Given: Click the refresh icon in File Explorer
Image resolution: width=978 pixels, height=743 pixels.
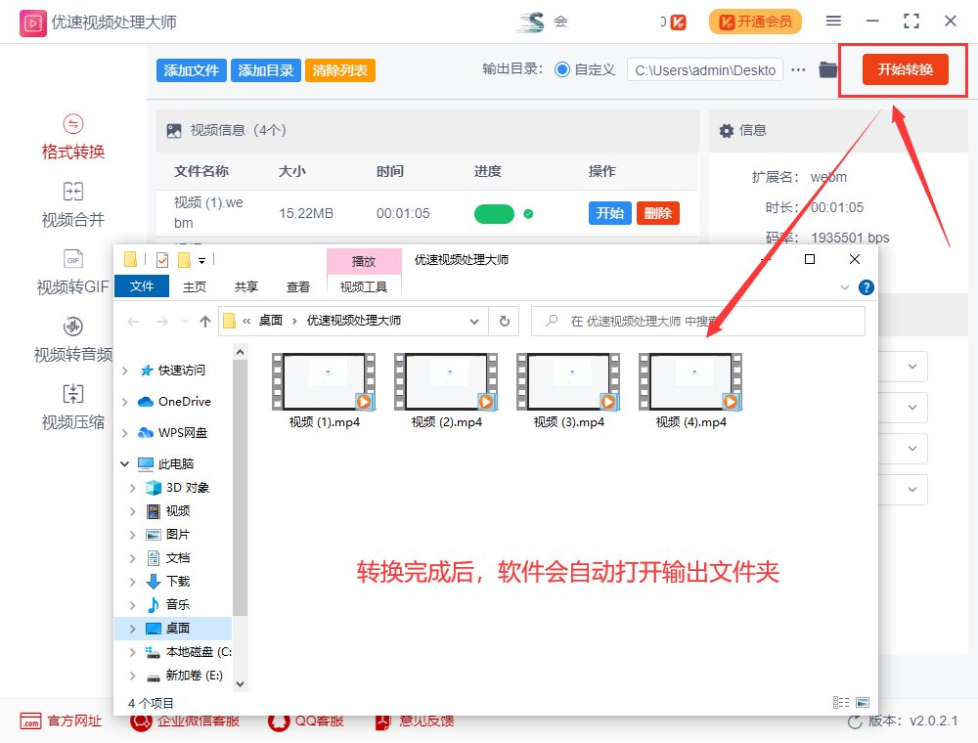Looking at the screenshot, I should point(503,321).
